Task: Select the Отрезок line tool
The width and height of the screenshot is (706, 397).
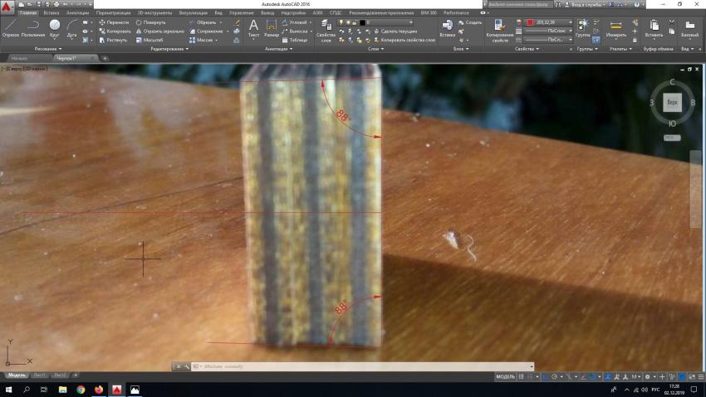Action: [11, 27]
